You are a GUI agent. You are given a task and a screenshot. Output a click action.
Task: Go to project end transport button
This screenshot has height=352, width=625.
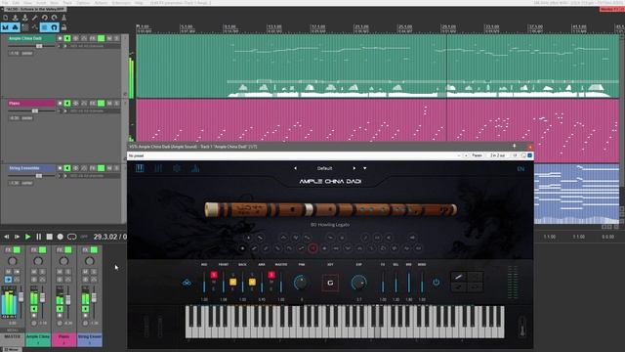coord(17,237)
